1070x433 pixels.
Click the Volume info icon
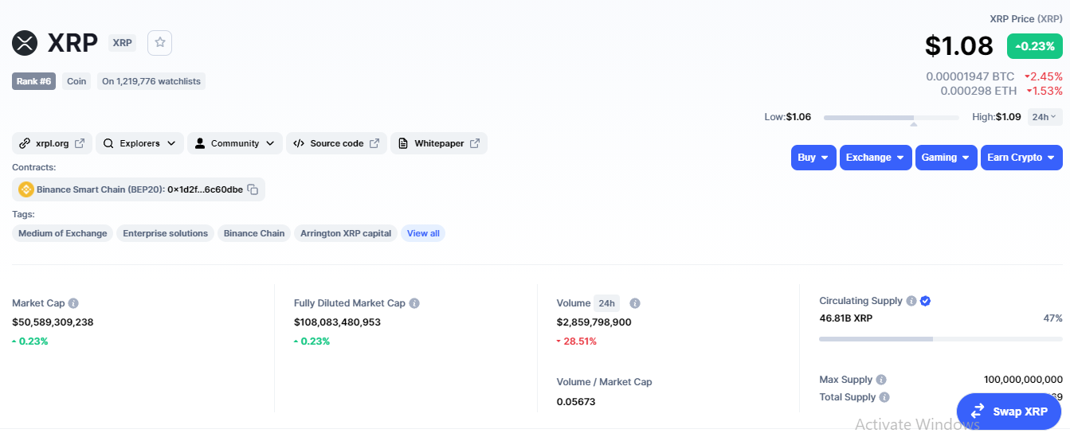point(635,303)
